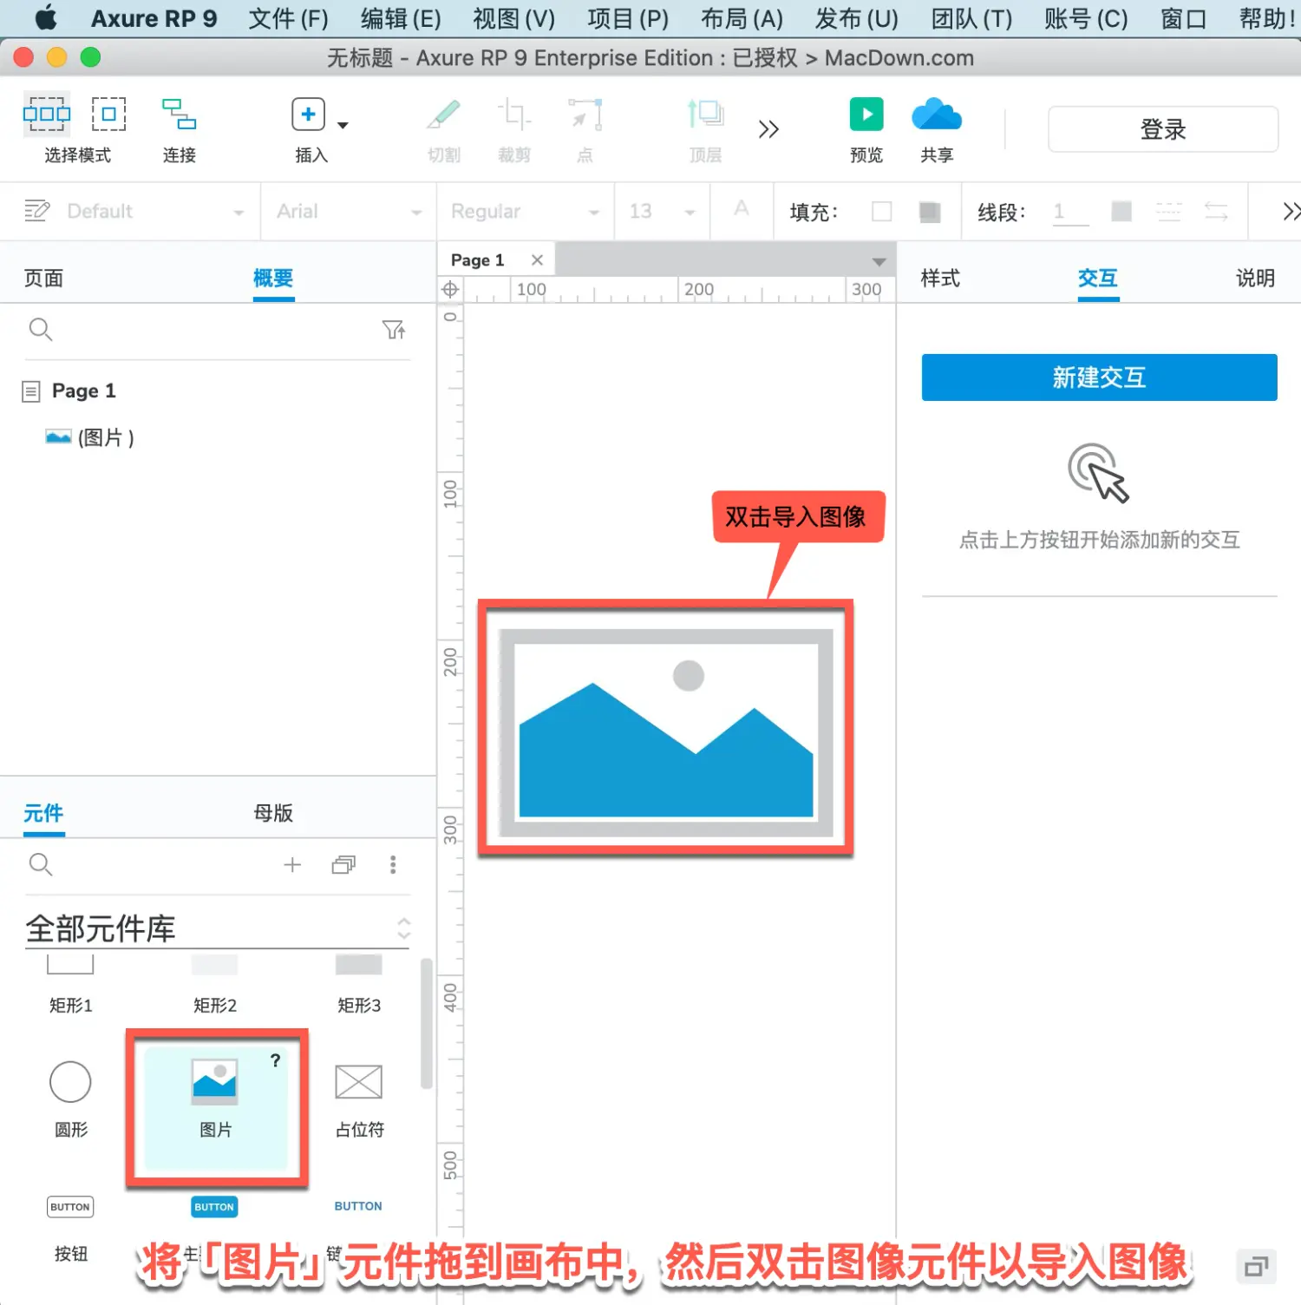Switch to the 样式 style tab

click(x=940, y=279)
